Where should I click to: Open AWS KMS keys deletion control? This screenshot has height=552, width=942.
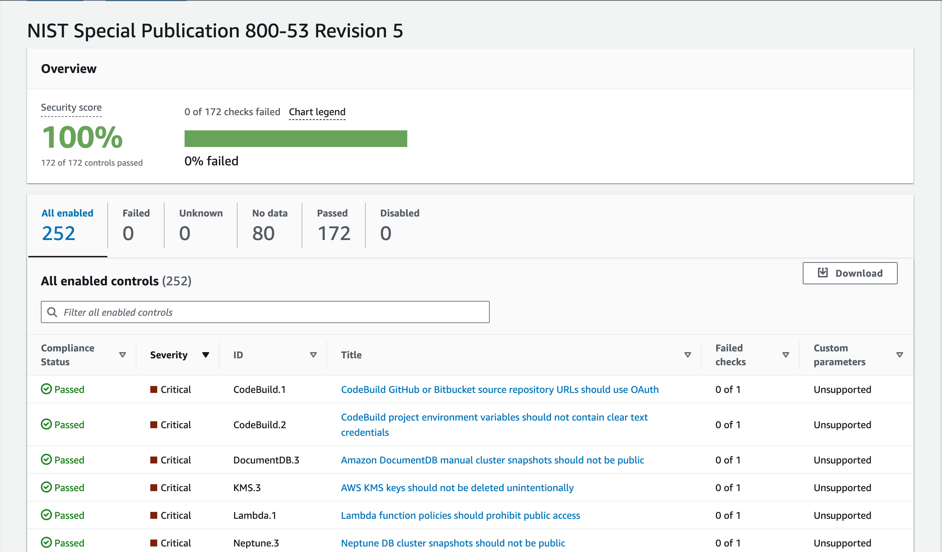(x=457, y=487)
